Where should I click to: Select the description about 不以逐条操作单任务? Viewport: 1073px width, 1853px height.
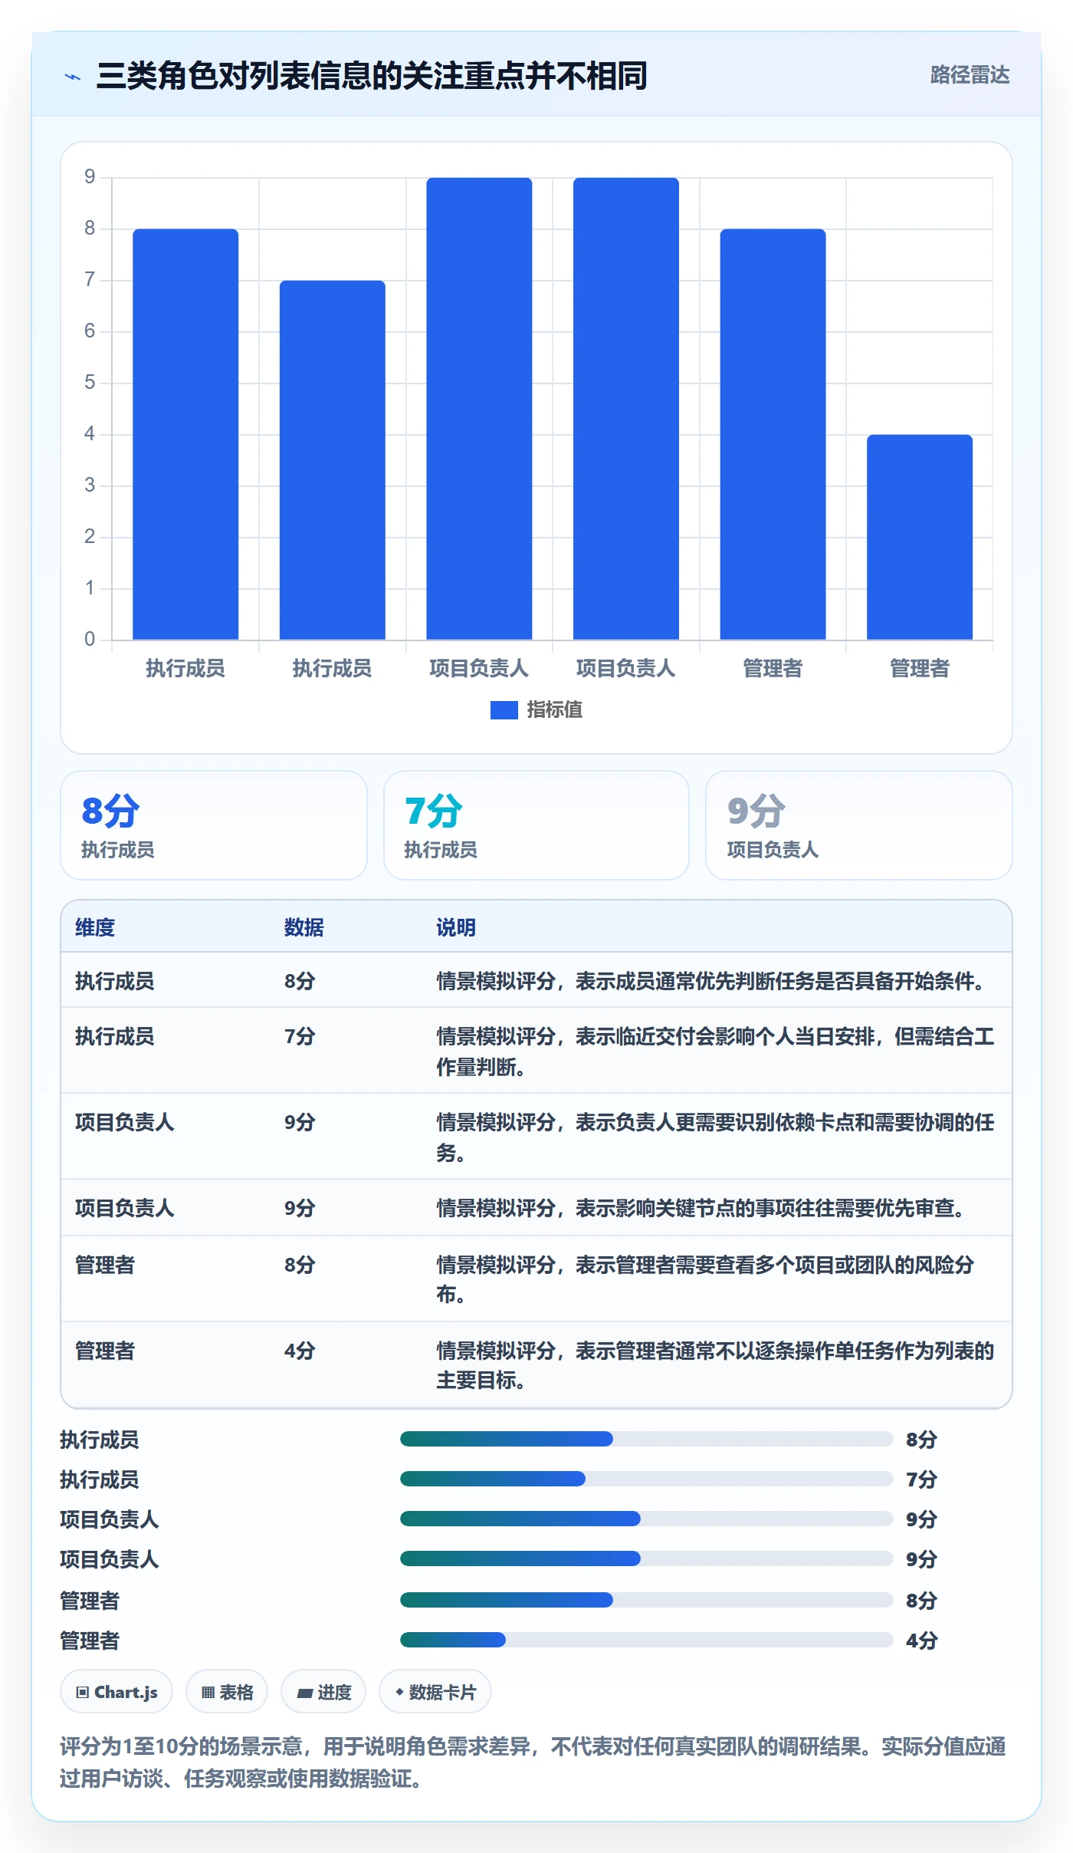point(716,1365)
